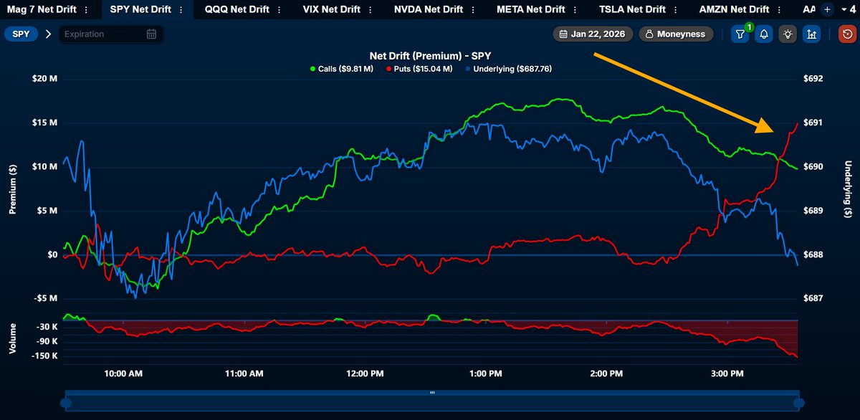Click the Underlying ($) axis title
Image resolution: width=860 pixels, height=420 pixels.
[x=849, y=189]
